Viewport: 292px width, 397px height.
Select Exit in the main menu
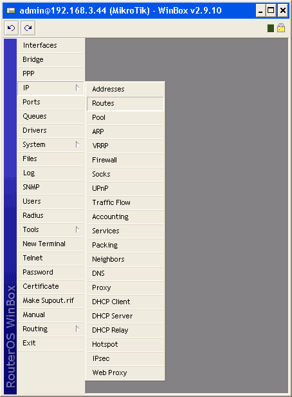coord(51,343)
